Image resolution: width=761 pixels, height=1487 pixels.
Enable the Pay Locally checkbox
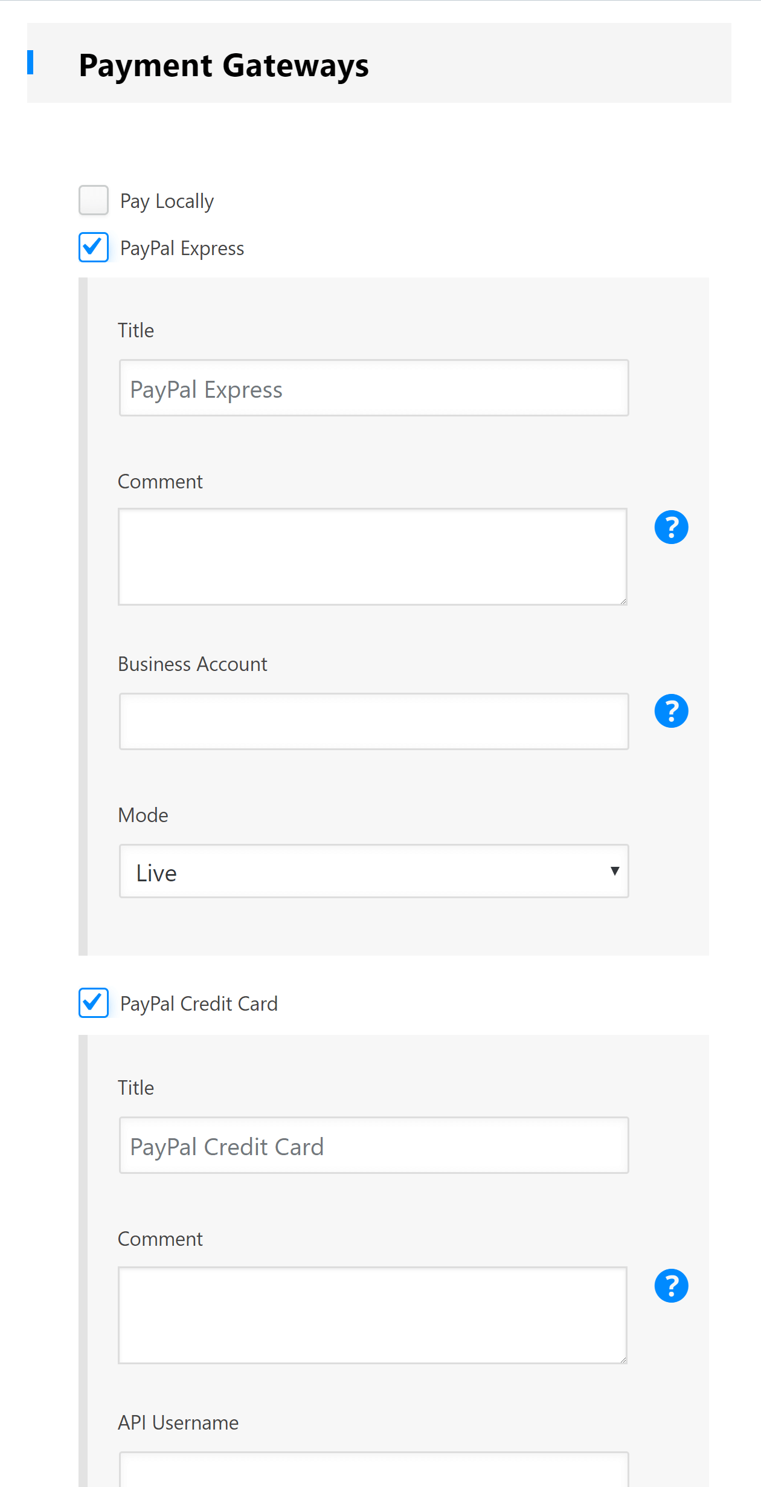point(94,200)
